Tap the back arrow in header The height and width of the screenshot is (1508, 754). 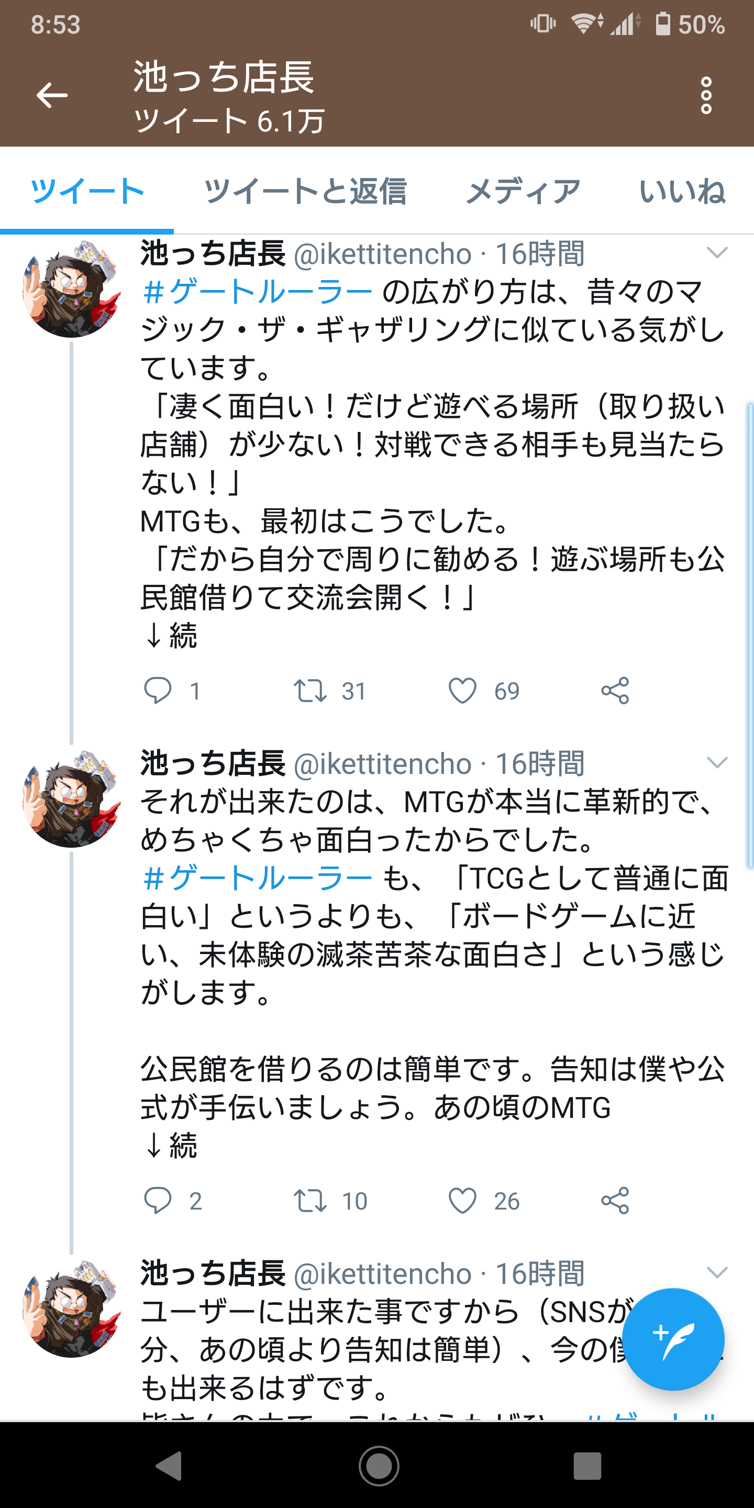52,95
